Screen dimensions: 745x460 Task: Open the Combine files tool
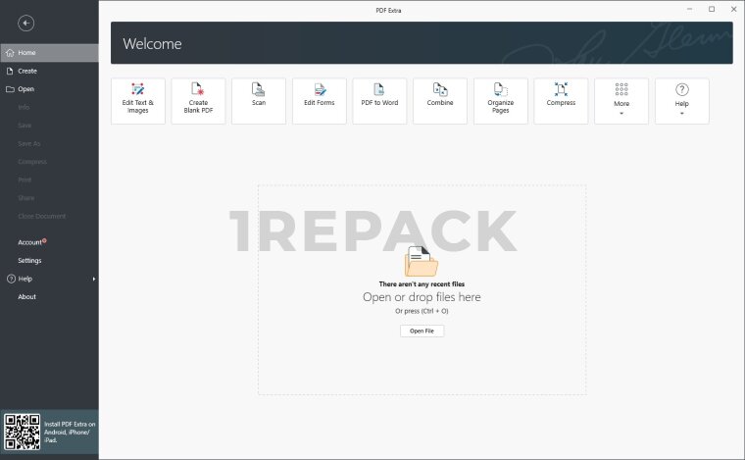[440, 101]
